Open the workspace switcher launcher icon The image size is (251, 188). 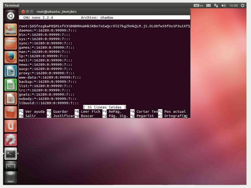[x=10, y=166]
